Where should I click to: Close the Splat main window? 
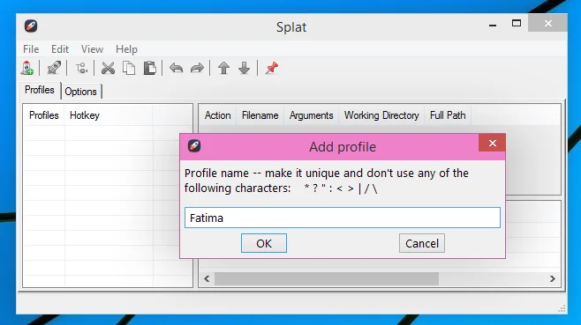pyautogui.click(x=548, y=24)
